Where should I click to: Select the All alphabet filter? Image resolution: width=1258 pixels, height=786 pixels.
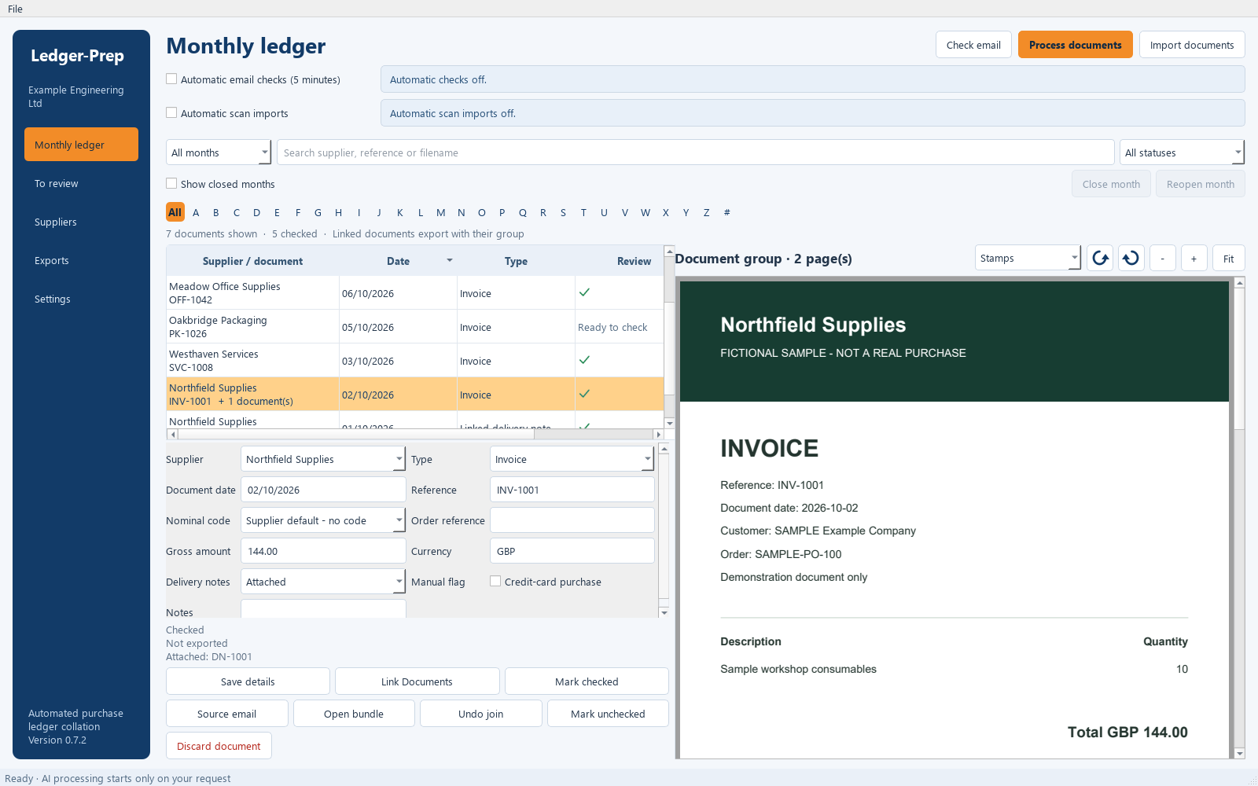point(175,212)
